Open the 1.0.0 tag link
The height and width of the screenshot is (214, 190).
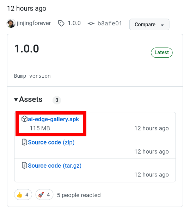pyautogui.click(x=74, y=23)
